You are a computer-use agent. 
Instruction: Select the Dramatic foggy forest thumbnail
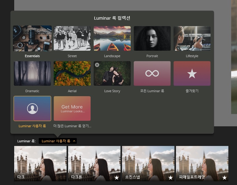(32, 73)
